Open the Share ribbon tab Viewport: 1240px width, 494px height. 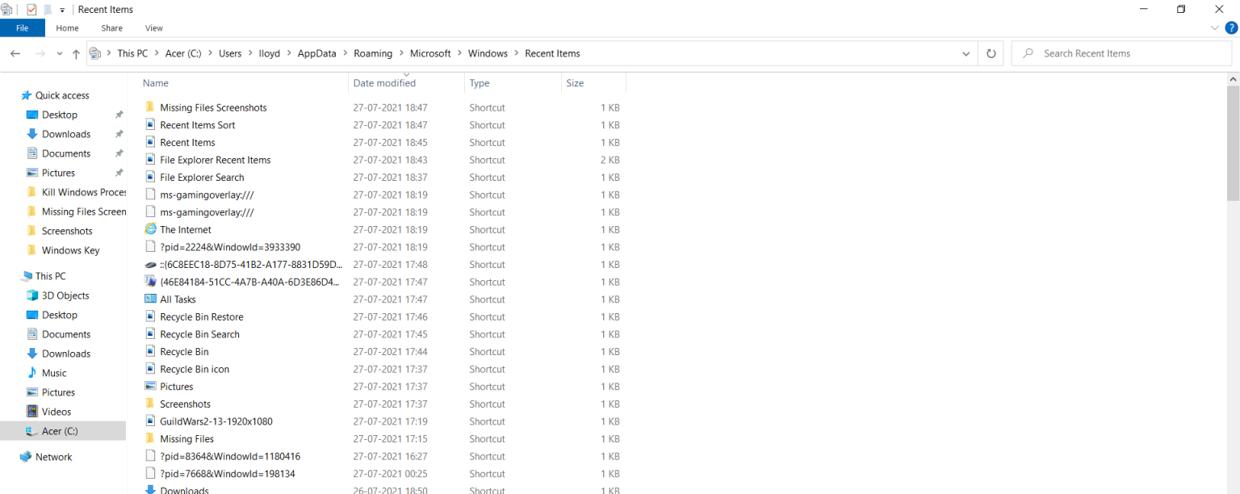pos(111,27)
